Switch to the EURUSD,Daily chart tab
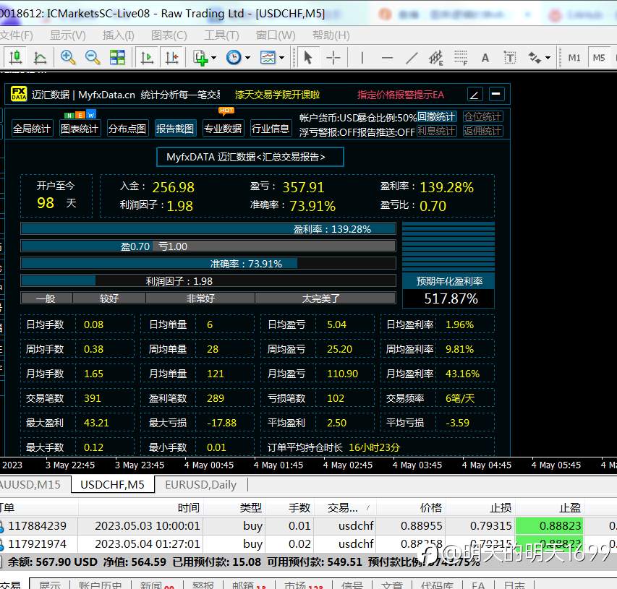 (x=200, y=484)
